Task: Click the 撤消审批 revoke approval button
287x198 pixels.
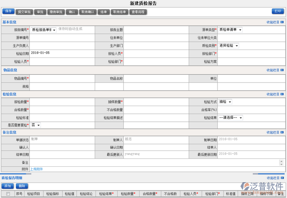Action: [x=56, y=12]
